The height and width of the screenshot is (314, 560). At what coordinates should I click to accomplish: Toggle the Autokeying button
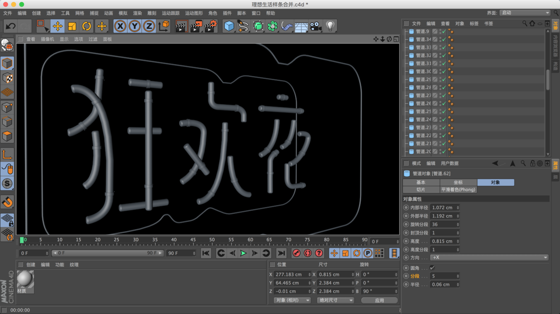[x=308, y=254]
